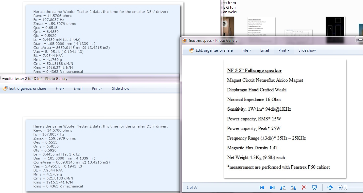Click 'Net Weight 4.3Kg (9.5lb) each' line

click(256, 157)
